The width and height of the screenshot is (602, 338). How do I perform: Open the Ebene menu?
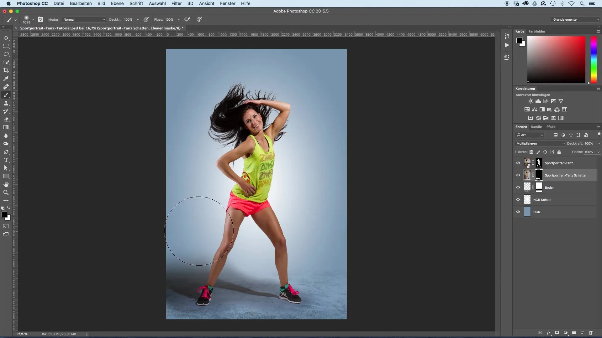tap(117, 3)
